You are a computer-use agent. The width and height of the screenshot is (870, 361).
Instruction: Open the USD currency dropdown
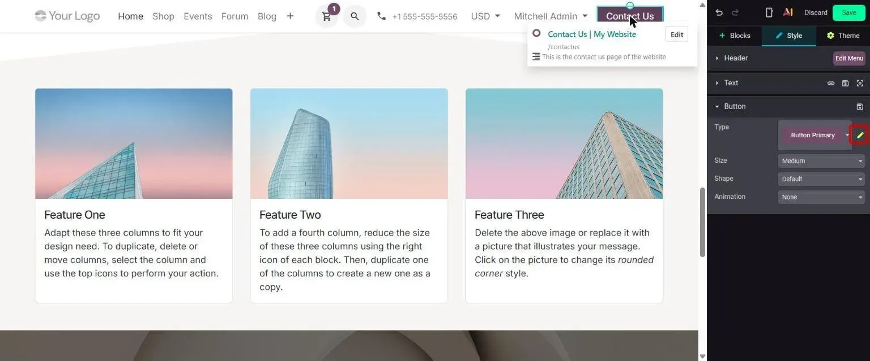coord(485,16)
